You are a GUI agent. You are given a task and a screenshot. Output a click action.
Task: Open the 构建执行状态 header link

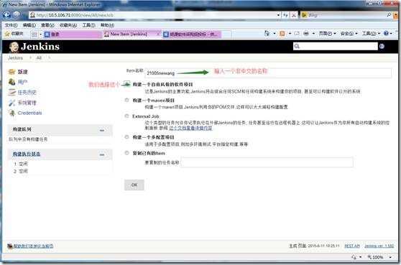27,154
